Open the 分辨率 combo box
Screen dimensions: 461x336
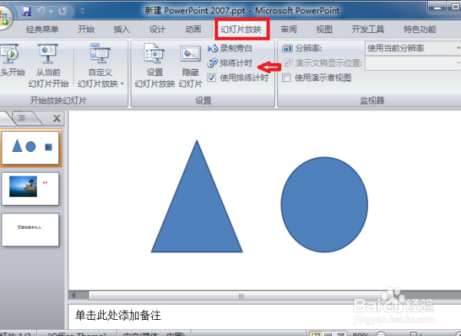[x=413, y=48]
